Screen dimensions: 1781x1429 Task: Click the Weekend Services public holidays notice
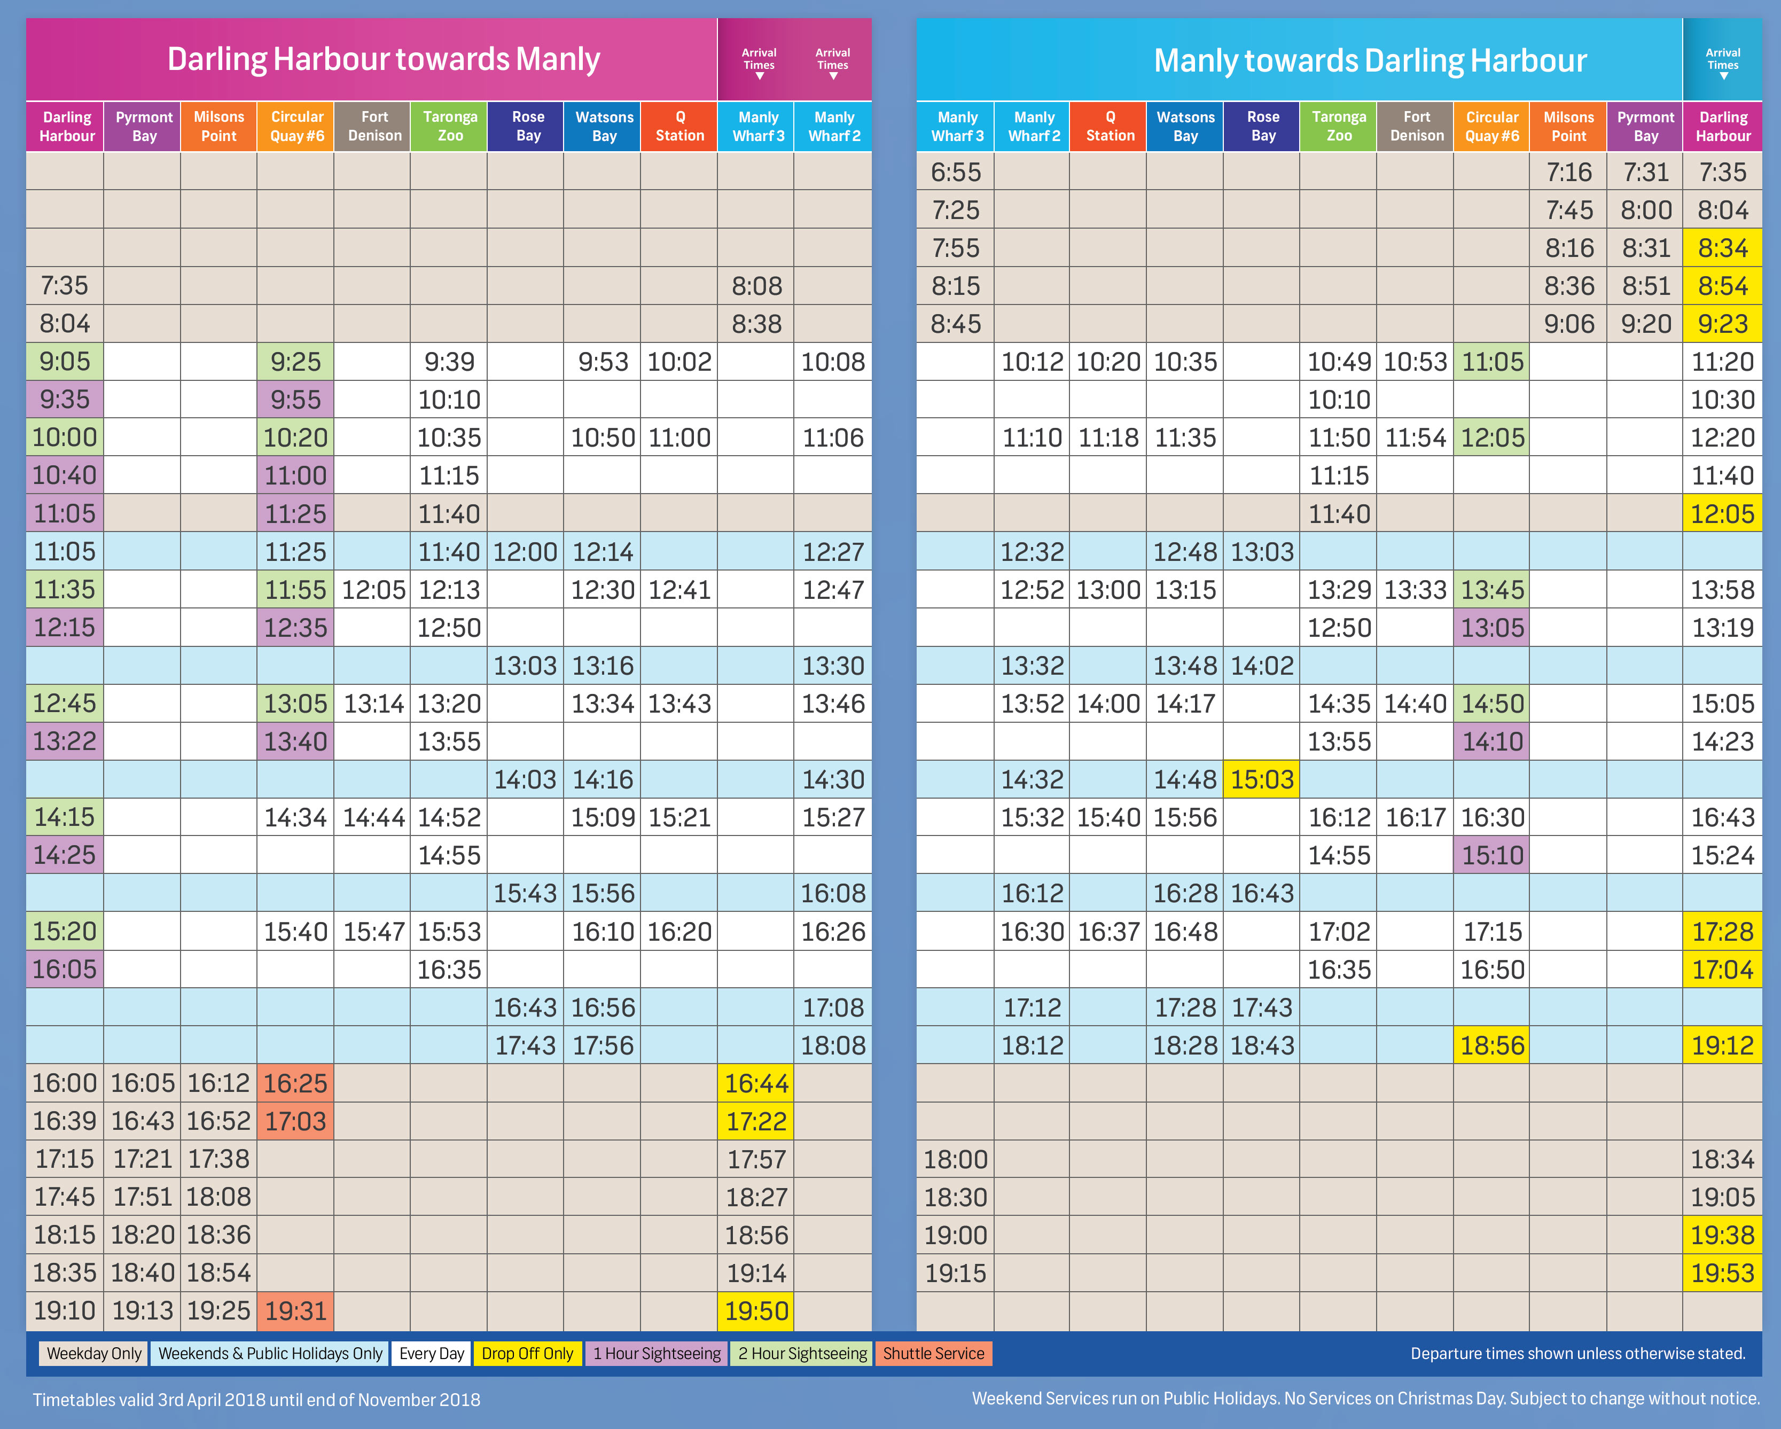pos(1366,1399)
